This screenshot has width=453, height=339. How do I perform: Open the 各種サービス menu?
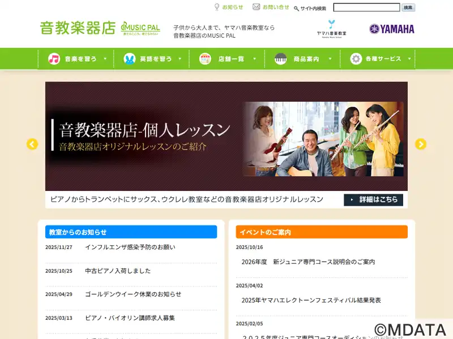click(383, 59)
